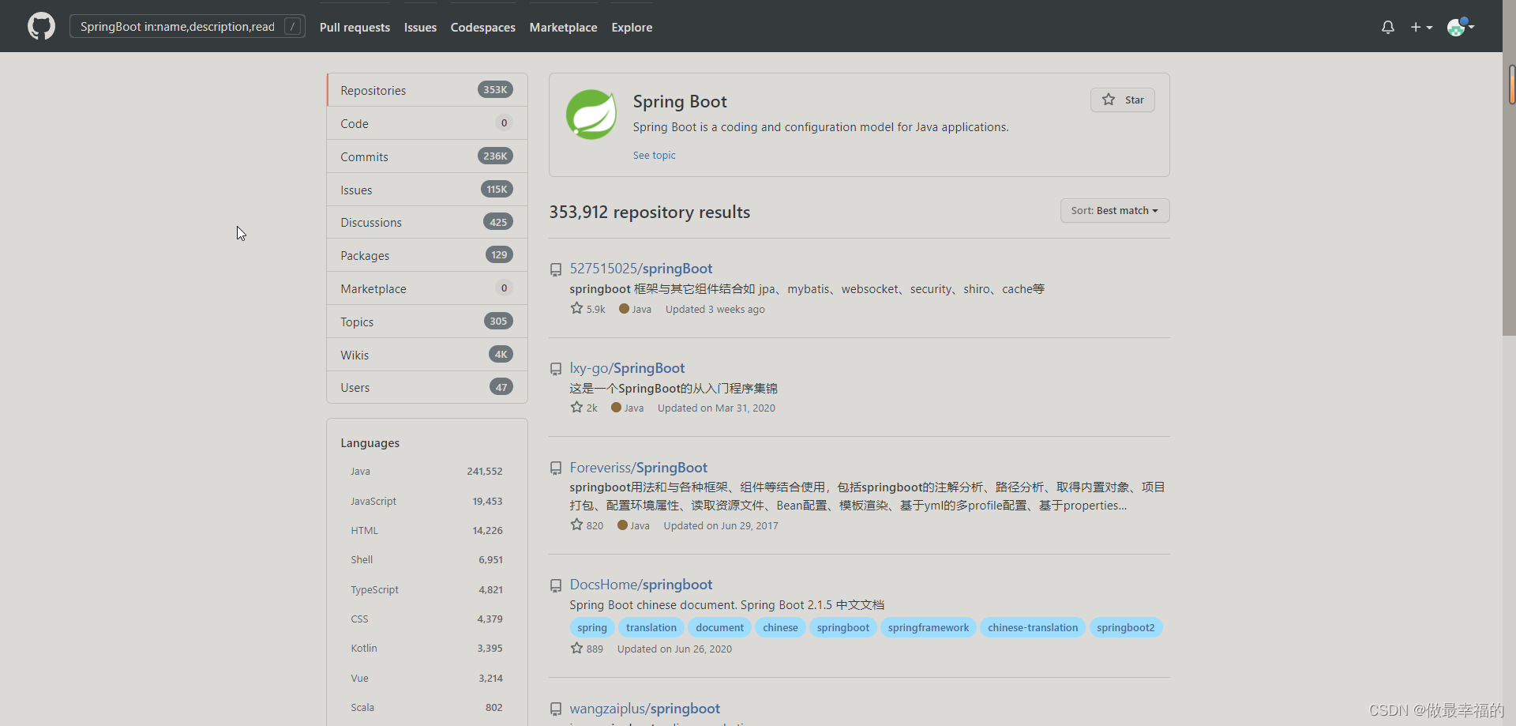Click the 820 stars icon

576,525
